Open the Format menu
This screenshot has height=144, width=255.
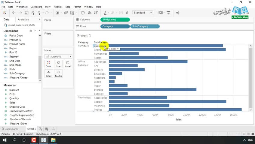tap(77, 7)
